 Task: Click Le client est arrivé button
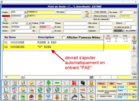(122, 27)
